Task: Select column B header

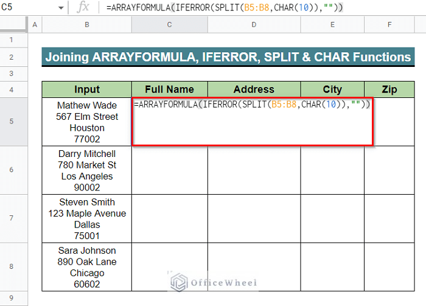Action: pos(87,25)
